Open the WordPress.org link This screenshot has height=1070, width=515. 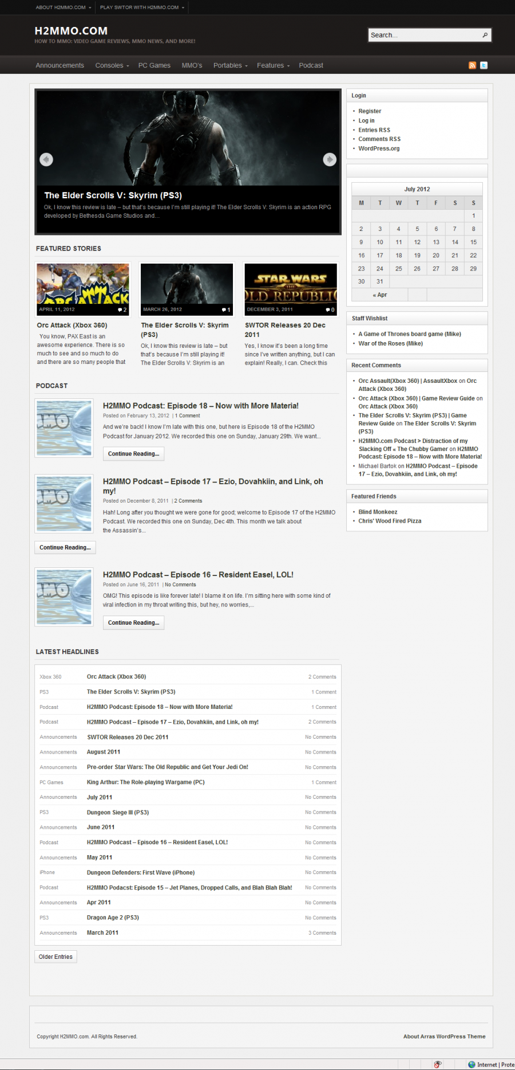[379, 148]
